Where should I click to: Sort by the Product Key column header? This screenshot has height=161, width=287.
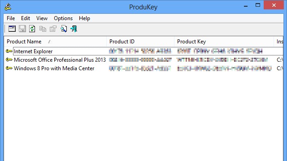coord(224,42)
